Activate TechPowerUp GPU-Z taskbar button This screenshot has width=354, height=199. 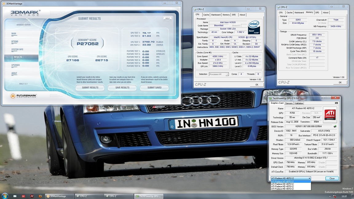pos(148,196)
